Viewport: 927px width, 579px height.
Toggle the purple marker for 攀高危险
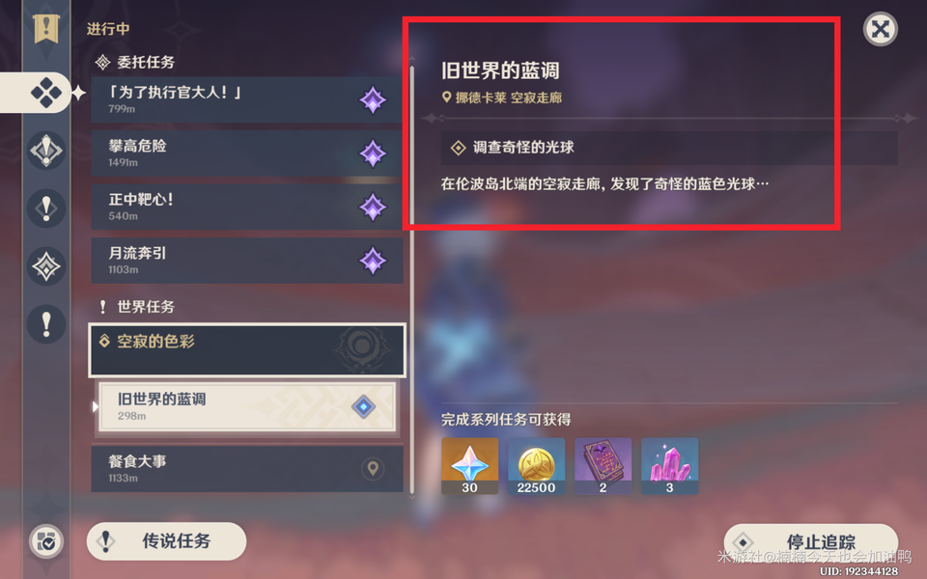[x=373, y=153]
